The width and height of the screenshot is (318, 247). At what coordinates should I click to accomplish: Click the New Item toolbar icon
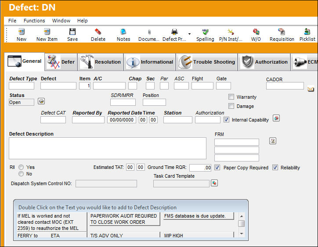(x=47, y=32)
